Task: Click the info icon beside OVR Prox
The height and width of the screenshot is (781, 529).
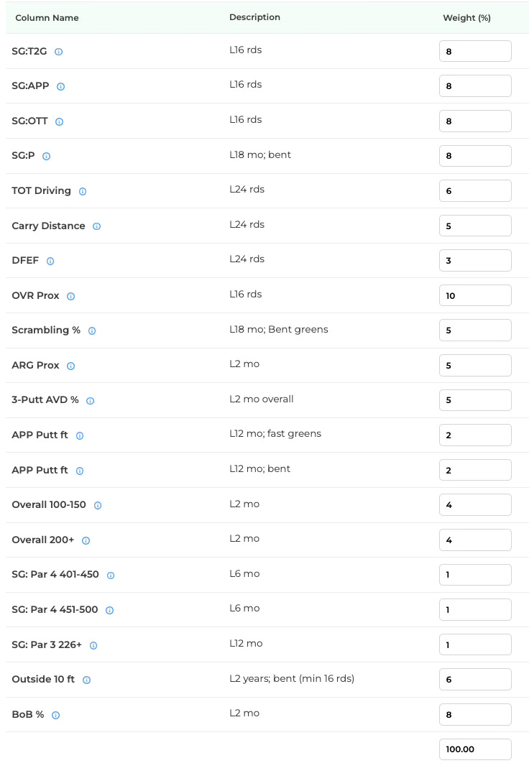Action: pos(70,296)
